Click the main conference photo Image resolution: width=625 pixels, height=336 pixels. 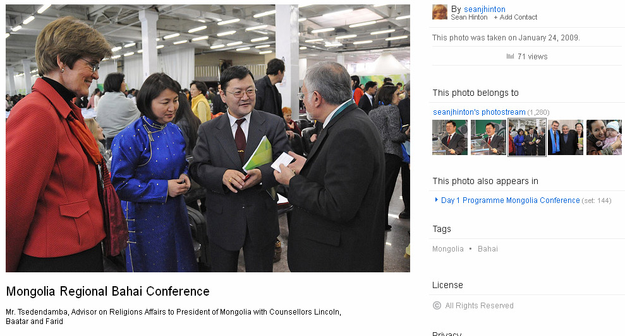click(x=208, y=139)
